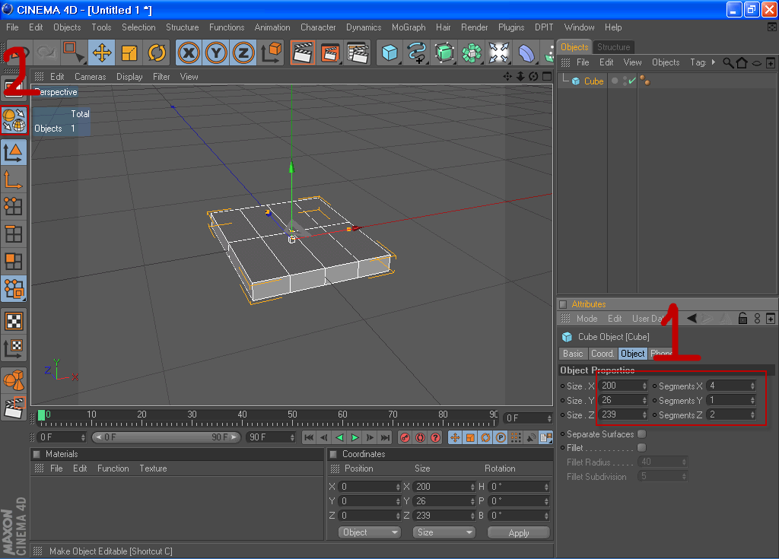Expand the Tags menu arrow in Objects panel
The width and height of the screenshot is (779, 559).
[x=714, y=62]
